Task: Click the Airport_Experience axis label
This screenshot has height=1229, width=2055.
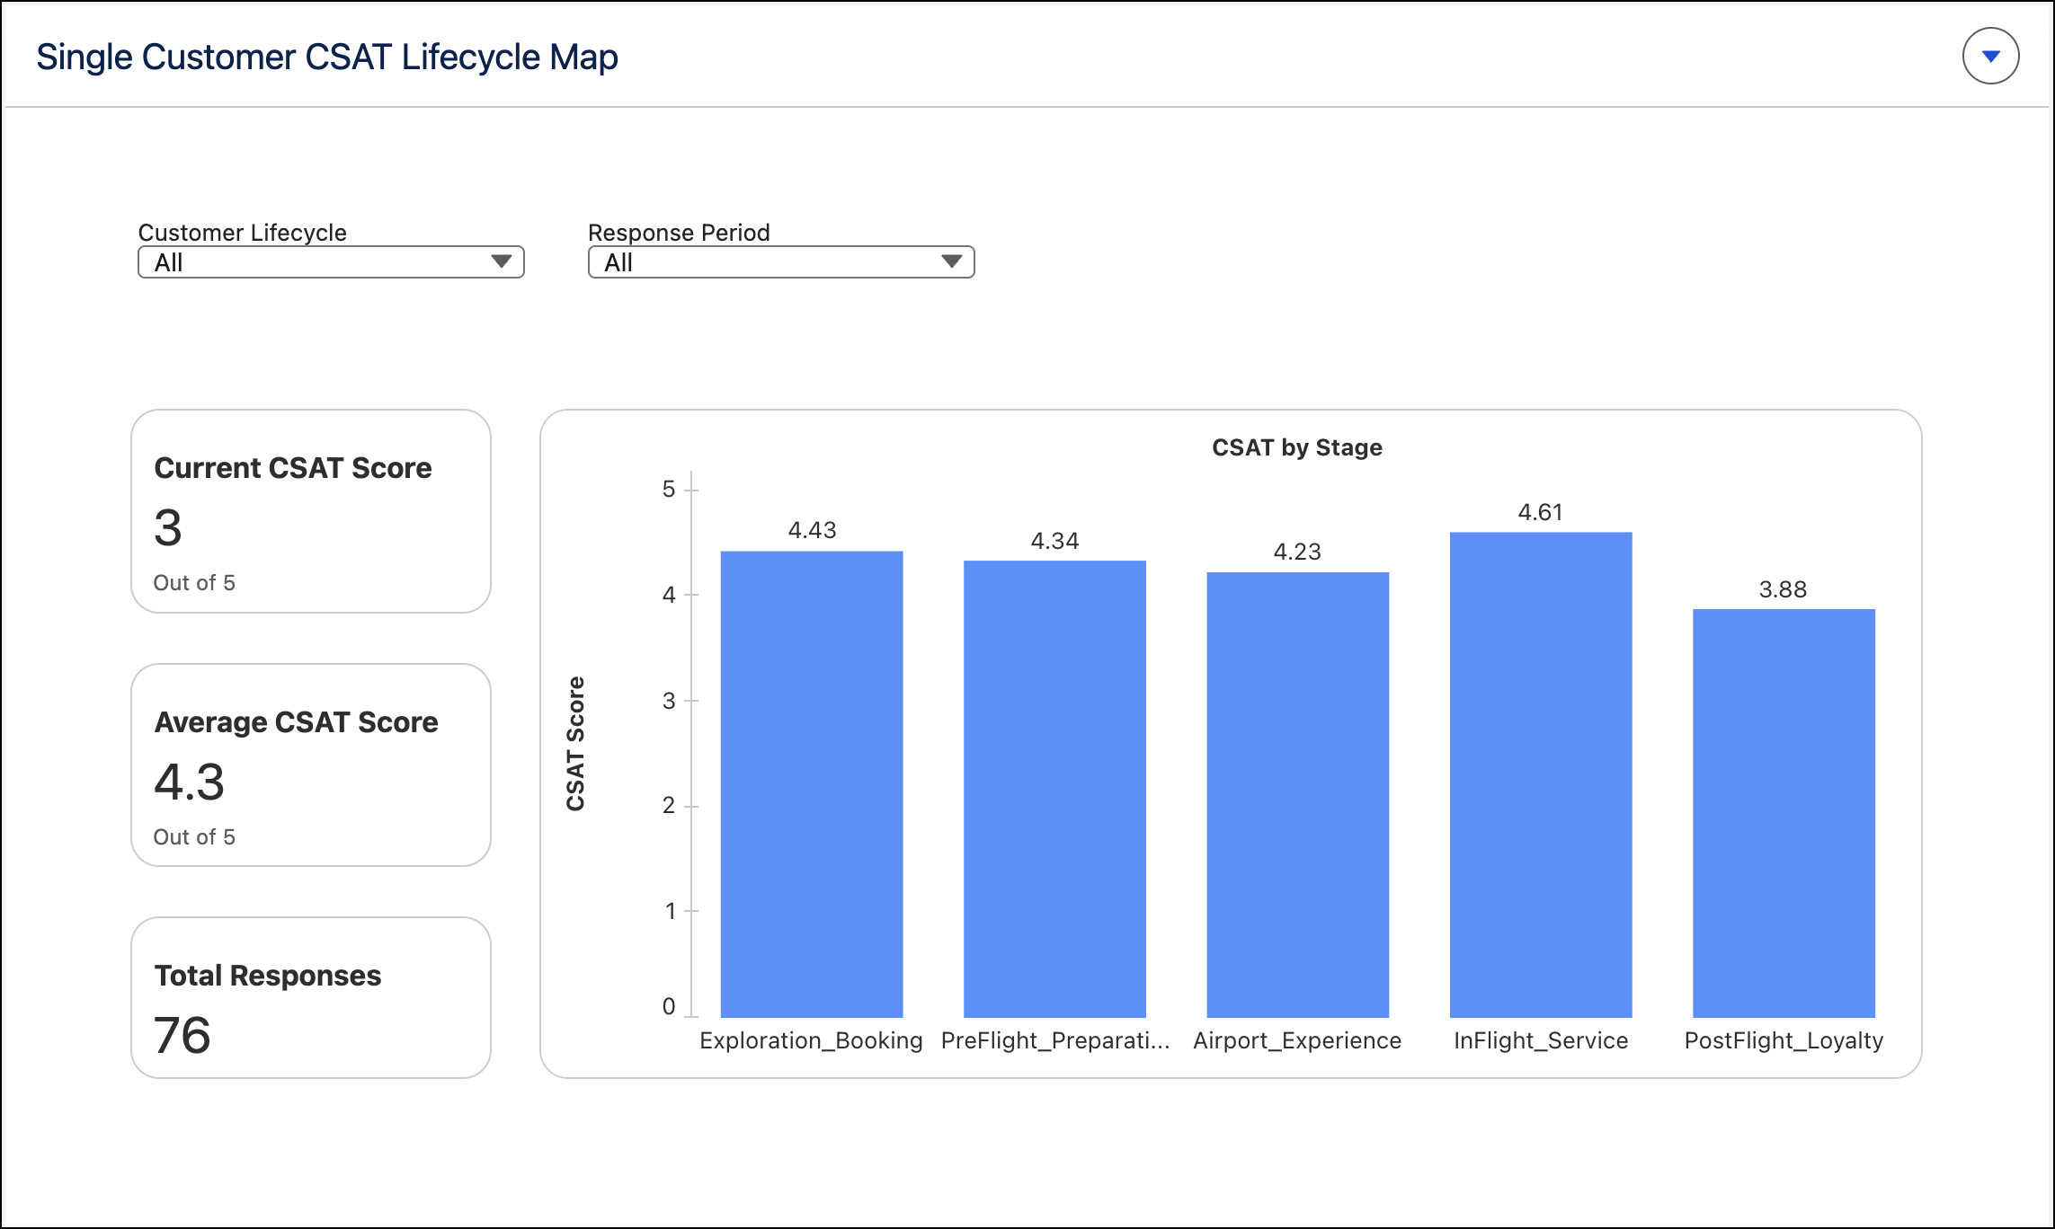Action: 1297,1040
